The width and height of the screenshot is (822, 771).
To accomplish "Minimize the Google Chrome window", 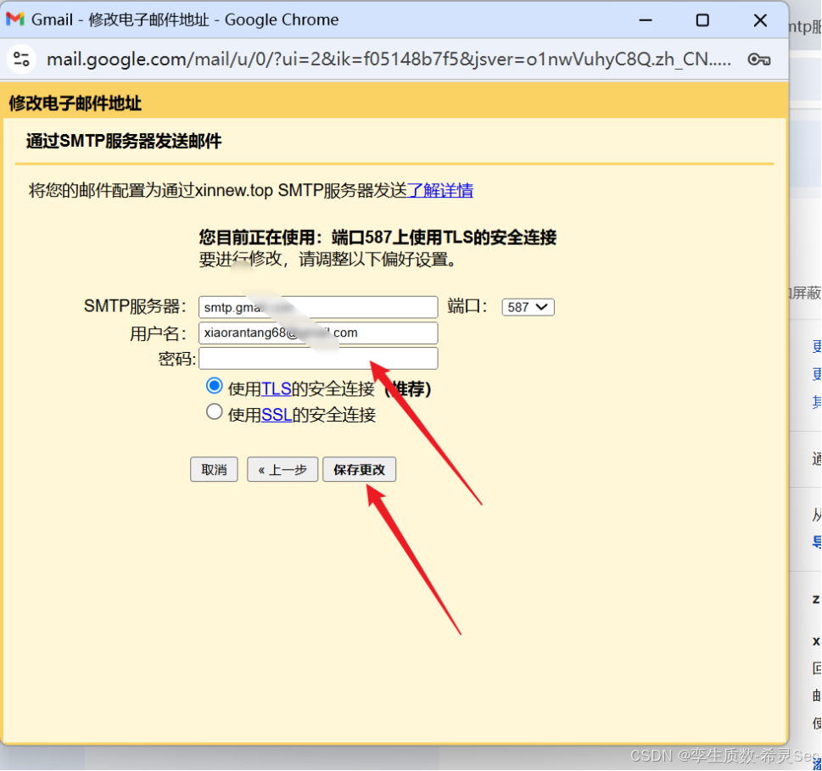I will (645, 20).
